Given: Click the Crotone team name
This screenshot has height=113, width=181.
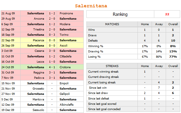Looking at the screenshot, I should (x=65, y=67).
